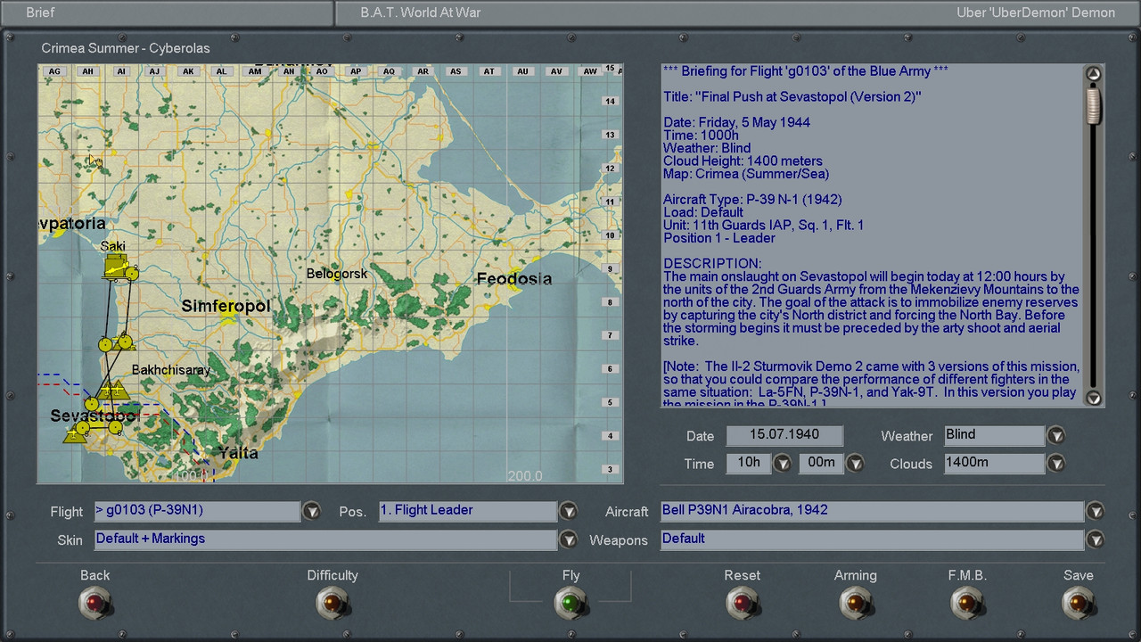Click the Date field 15.07.1940
Screen dimensions: 1141x642
[784, 435]
